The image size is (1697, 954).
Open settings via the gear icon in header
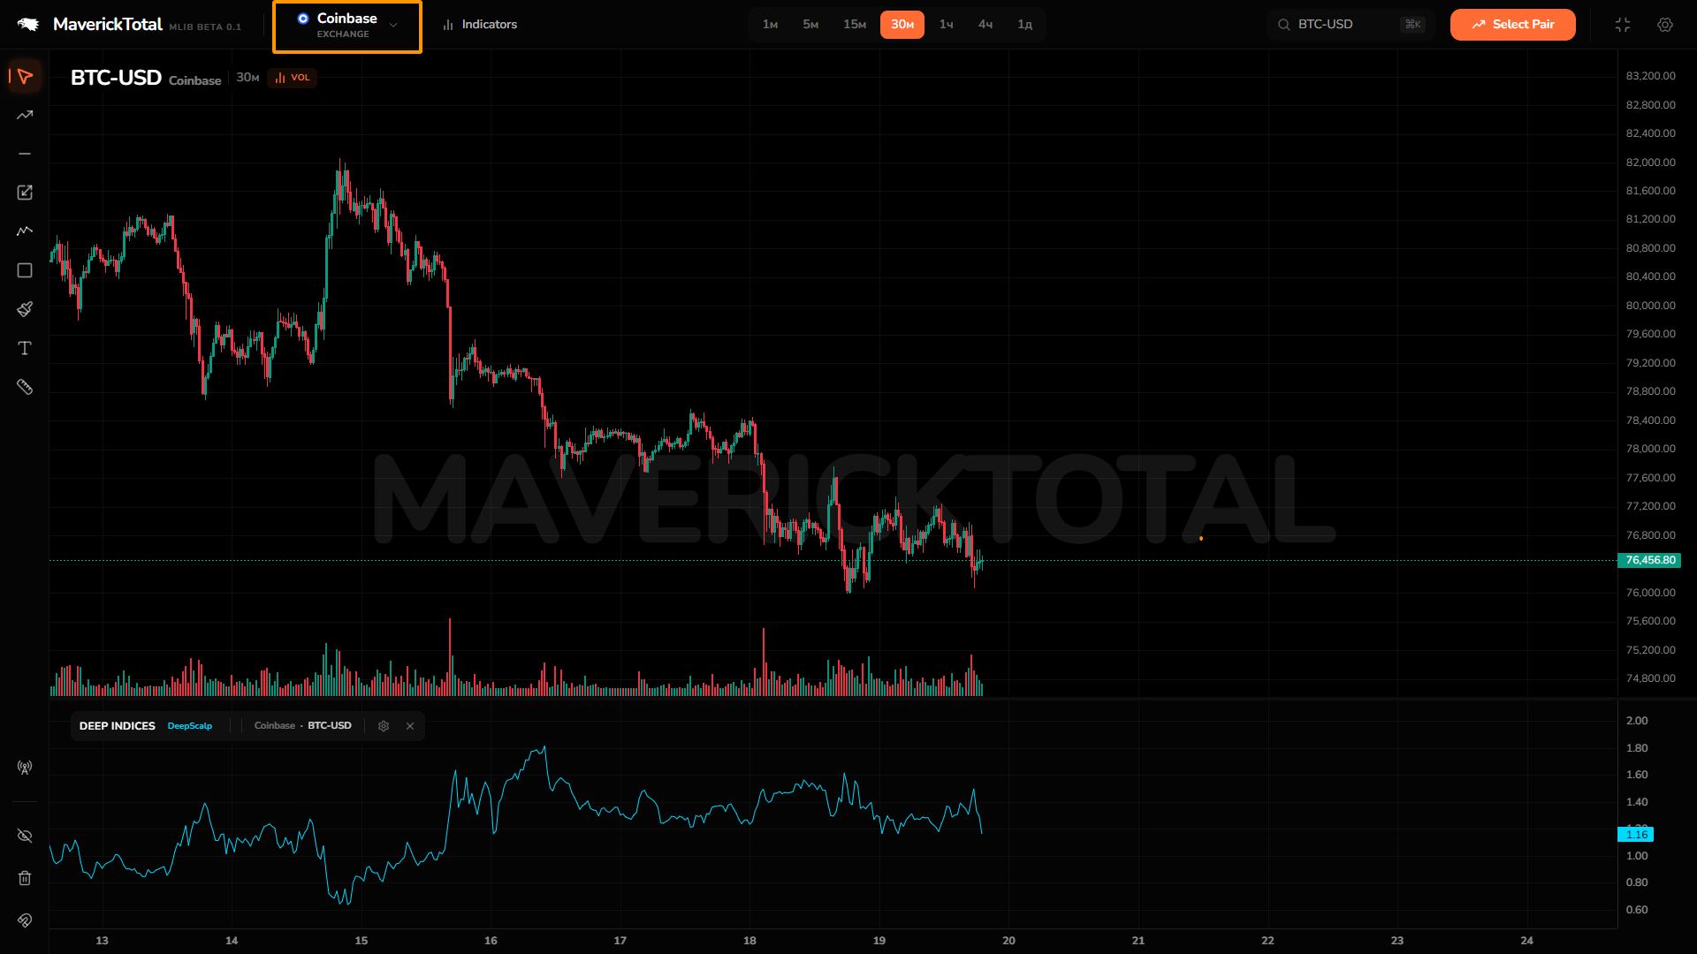[1665, 25]
